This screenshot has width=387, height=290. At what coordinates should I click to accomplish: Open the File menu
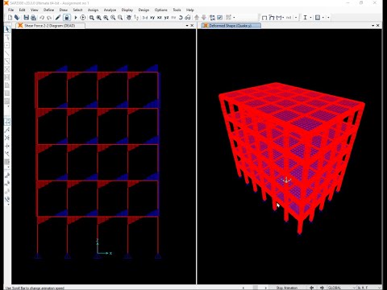(10, 10)
